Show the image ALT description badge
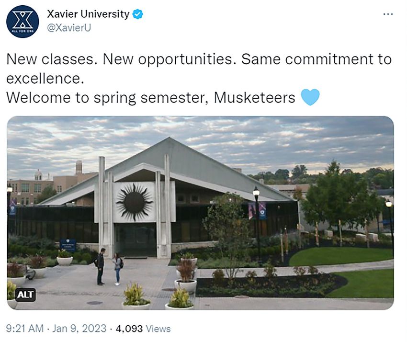Screen dimensions: 407x342 click(25, 295)
